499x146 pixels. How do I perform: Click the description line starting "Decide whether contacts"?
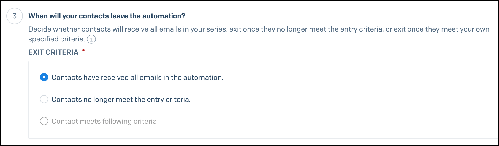[259, 29]
